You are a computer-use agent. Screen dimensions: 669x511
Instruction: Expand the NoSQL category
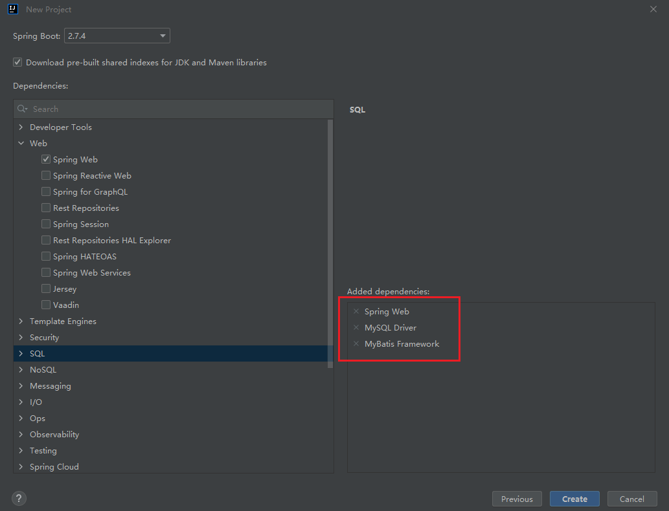21,370
